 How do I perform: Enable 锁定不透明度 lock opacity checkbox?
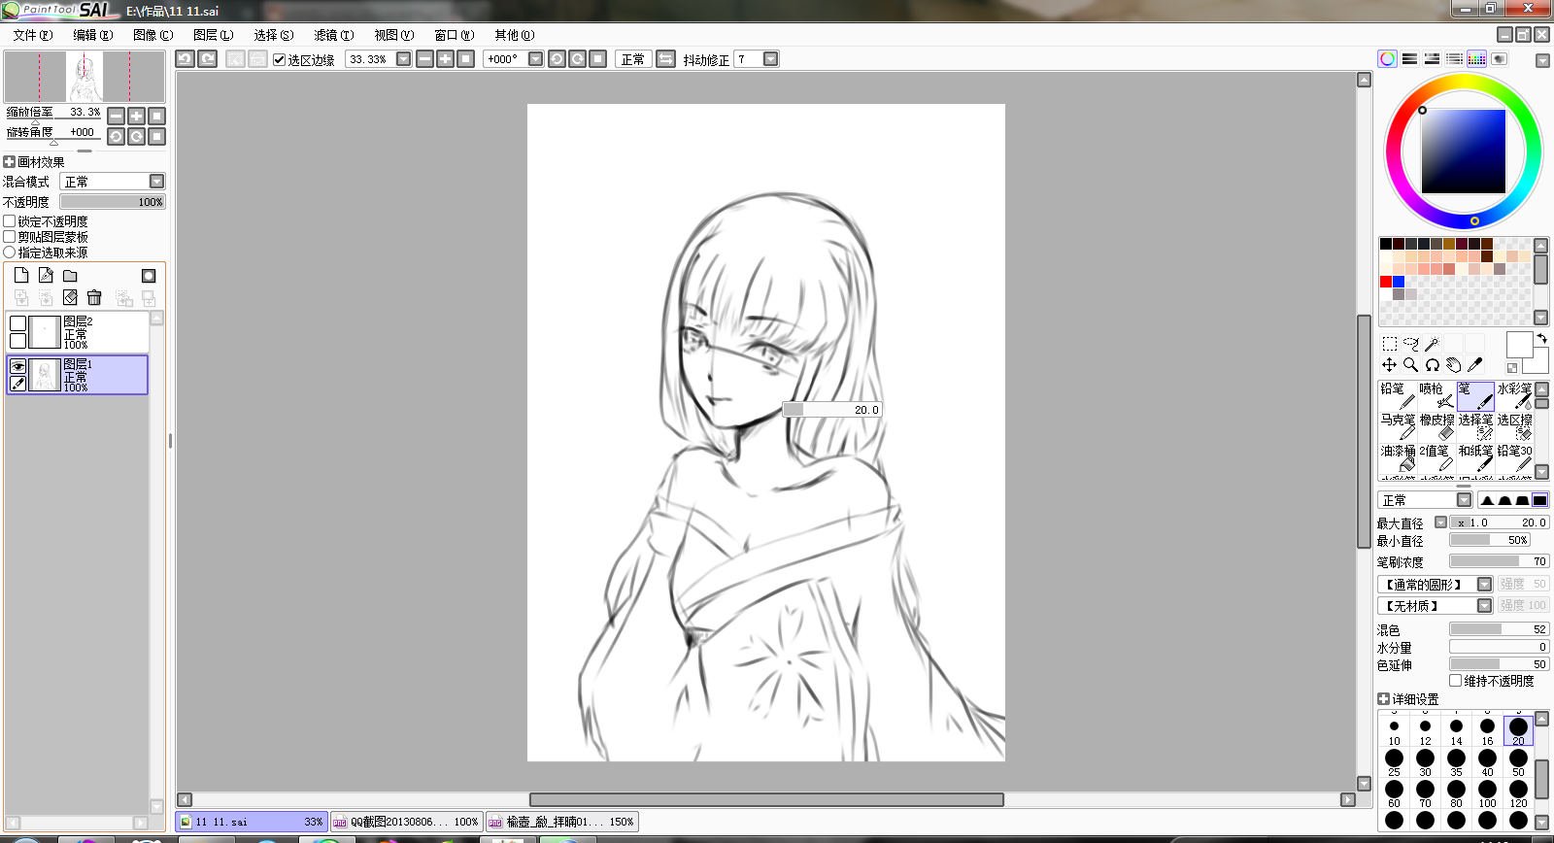tap(10, 221)
